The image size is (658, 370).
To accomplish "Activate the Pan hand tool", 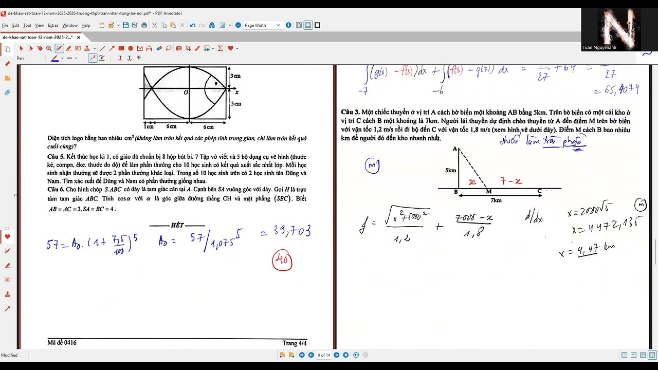I will tap(40, 48).
